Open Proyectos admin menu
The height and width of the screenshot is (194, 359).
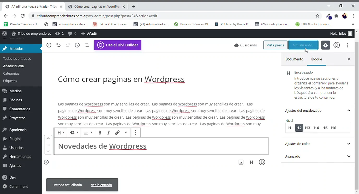tap(21, 118)
